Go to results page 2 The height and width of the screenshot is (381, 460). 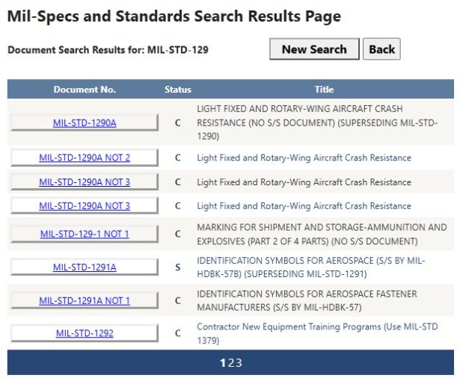coord(231,363)
